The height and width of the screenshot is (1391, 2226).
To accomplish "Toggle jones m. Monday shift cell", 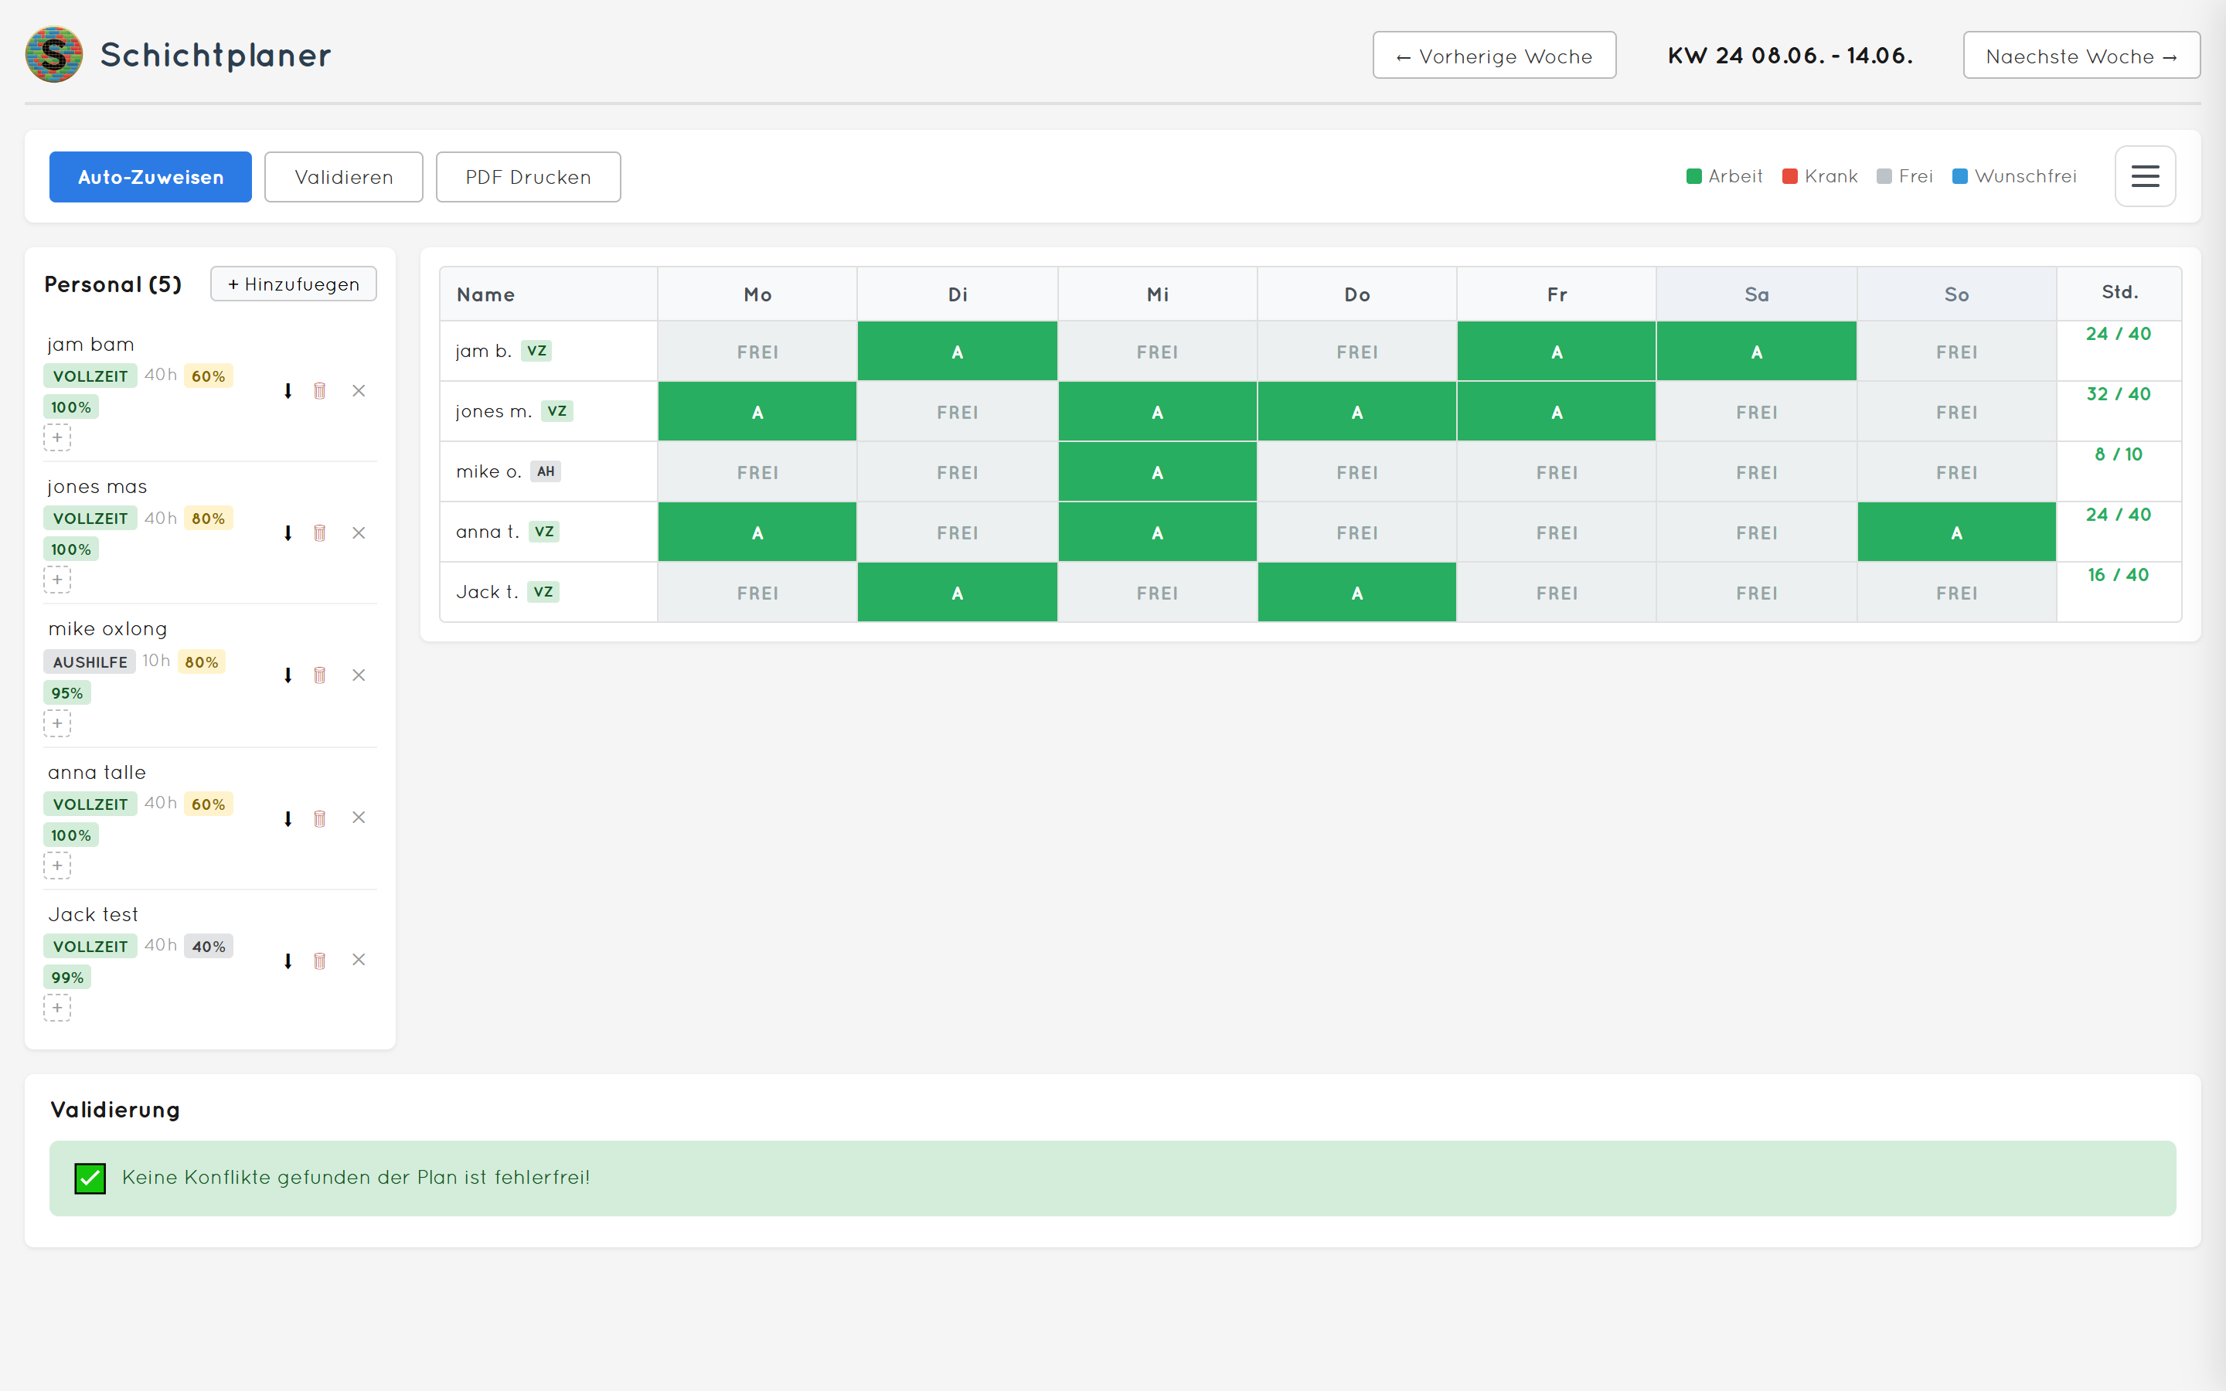I will pos(757,412).
